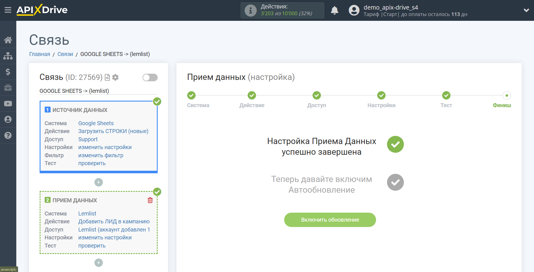Click the demo_apix-drive_s4 account name
The height and width of the screenshot is (272, 534).
point(391,7)
